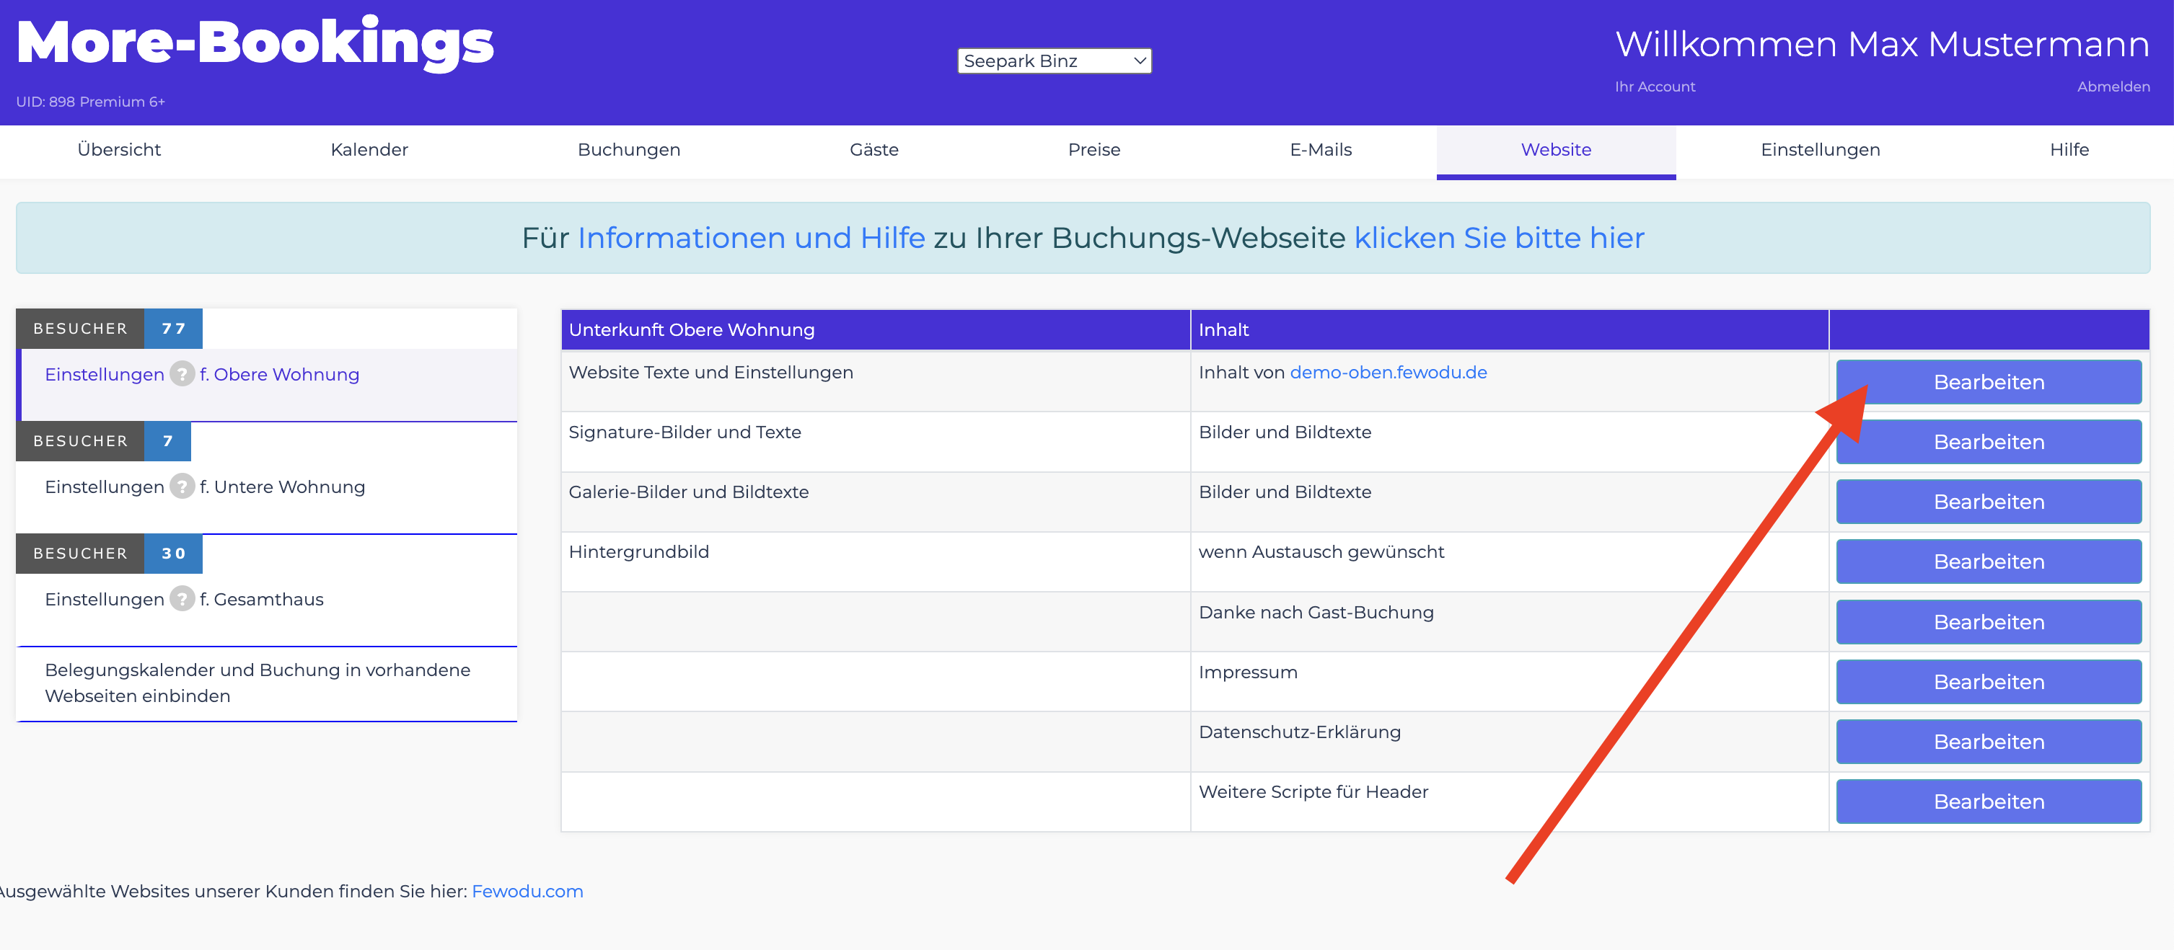Click Bearbeiten for Galerie-Bilder und Bildtexte
Screen dimensions: 2174x950
1989,502
